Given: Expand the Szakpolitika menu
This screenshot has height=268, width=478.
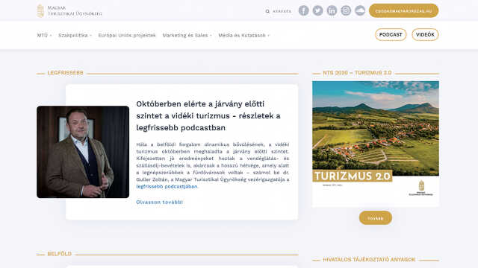Looking at the screenshot, I should [x=75, y=35].
